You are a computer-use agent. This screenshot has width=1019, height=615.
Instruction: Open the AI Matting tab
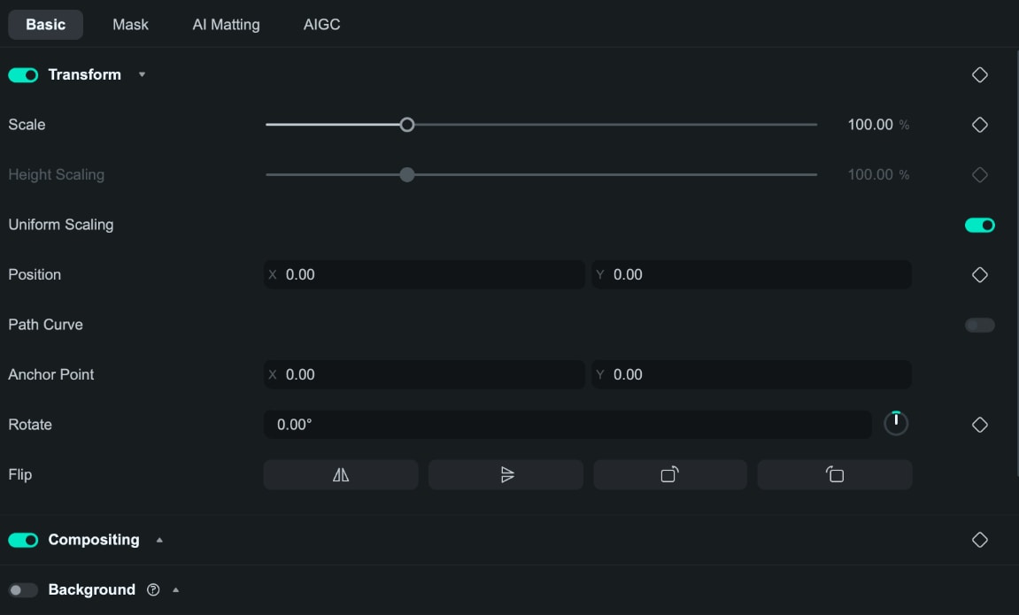tap(226, 24)
